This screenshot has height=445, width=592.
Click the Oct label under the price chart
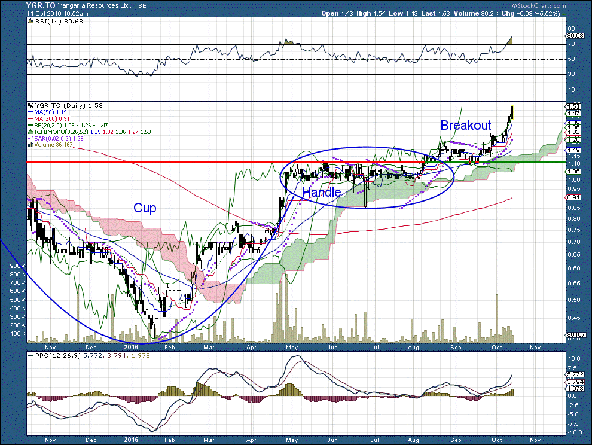[x=497, y=347]
